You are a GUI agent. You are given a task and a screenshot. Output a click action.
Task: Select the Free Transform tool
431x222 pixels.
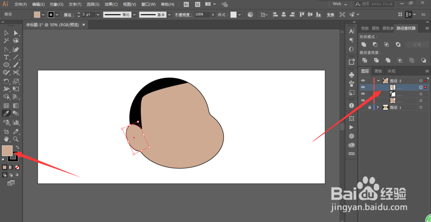coord(16,89)
